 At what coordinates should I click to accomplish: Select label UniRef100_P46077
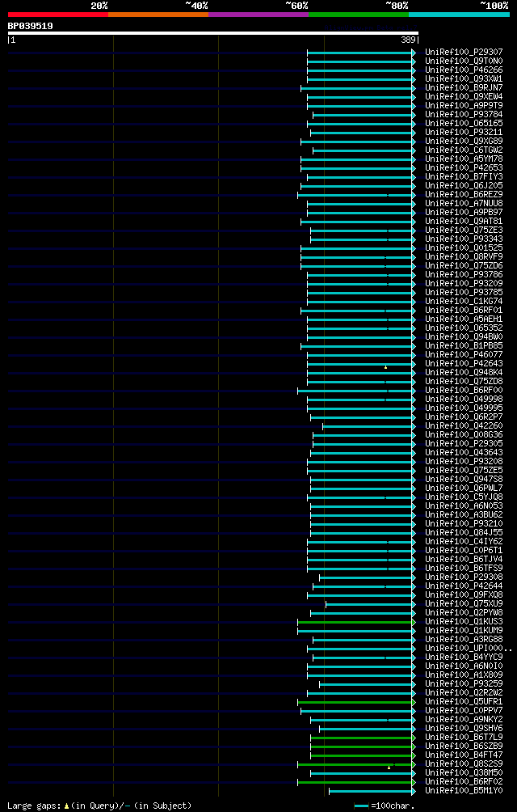tap(464, 355)
